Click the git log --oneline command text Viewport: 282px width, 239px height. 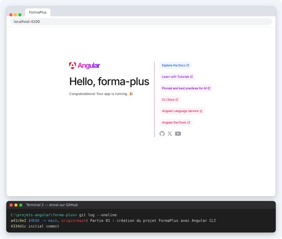click(98, 215)
